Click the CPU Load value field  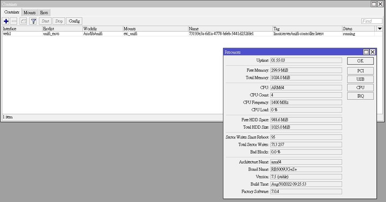[x=306, y=110]
